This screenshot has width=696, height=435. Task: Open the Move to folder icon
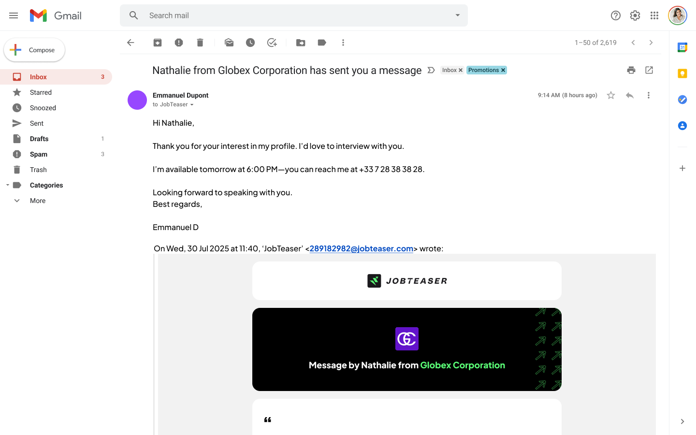click(301, 43)
